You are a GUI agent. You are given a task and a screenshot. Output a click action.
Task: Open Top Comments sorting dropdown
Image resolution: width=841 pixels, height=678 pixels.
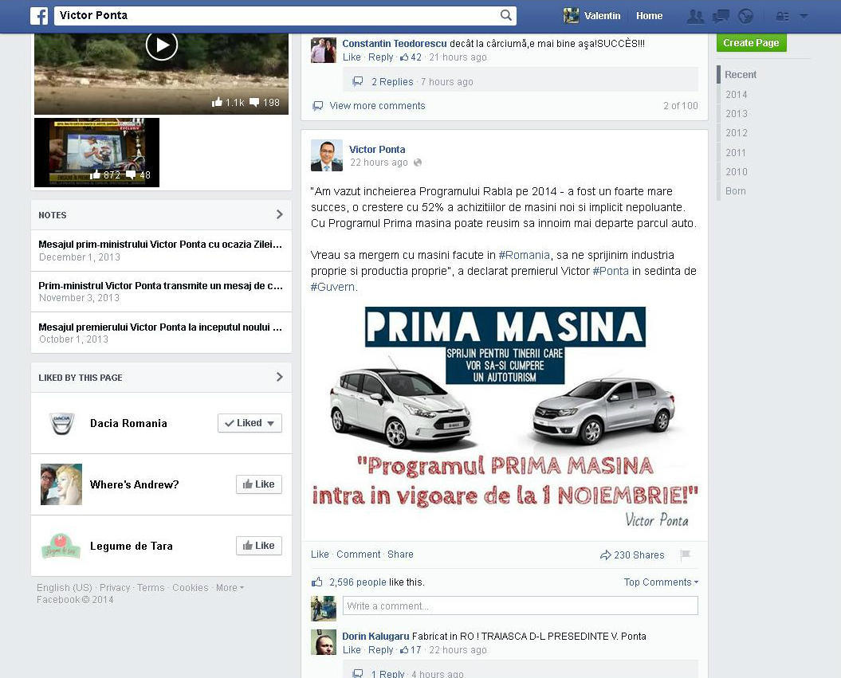click(x=661, y=582)
